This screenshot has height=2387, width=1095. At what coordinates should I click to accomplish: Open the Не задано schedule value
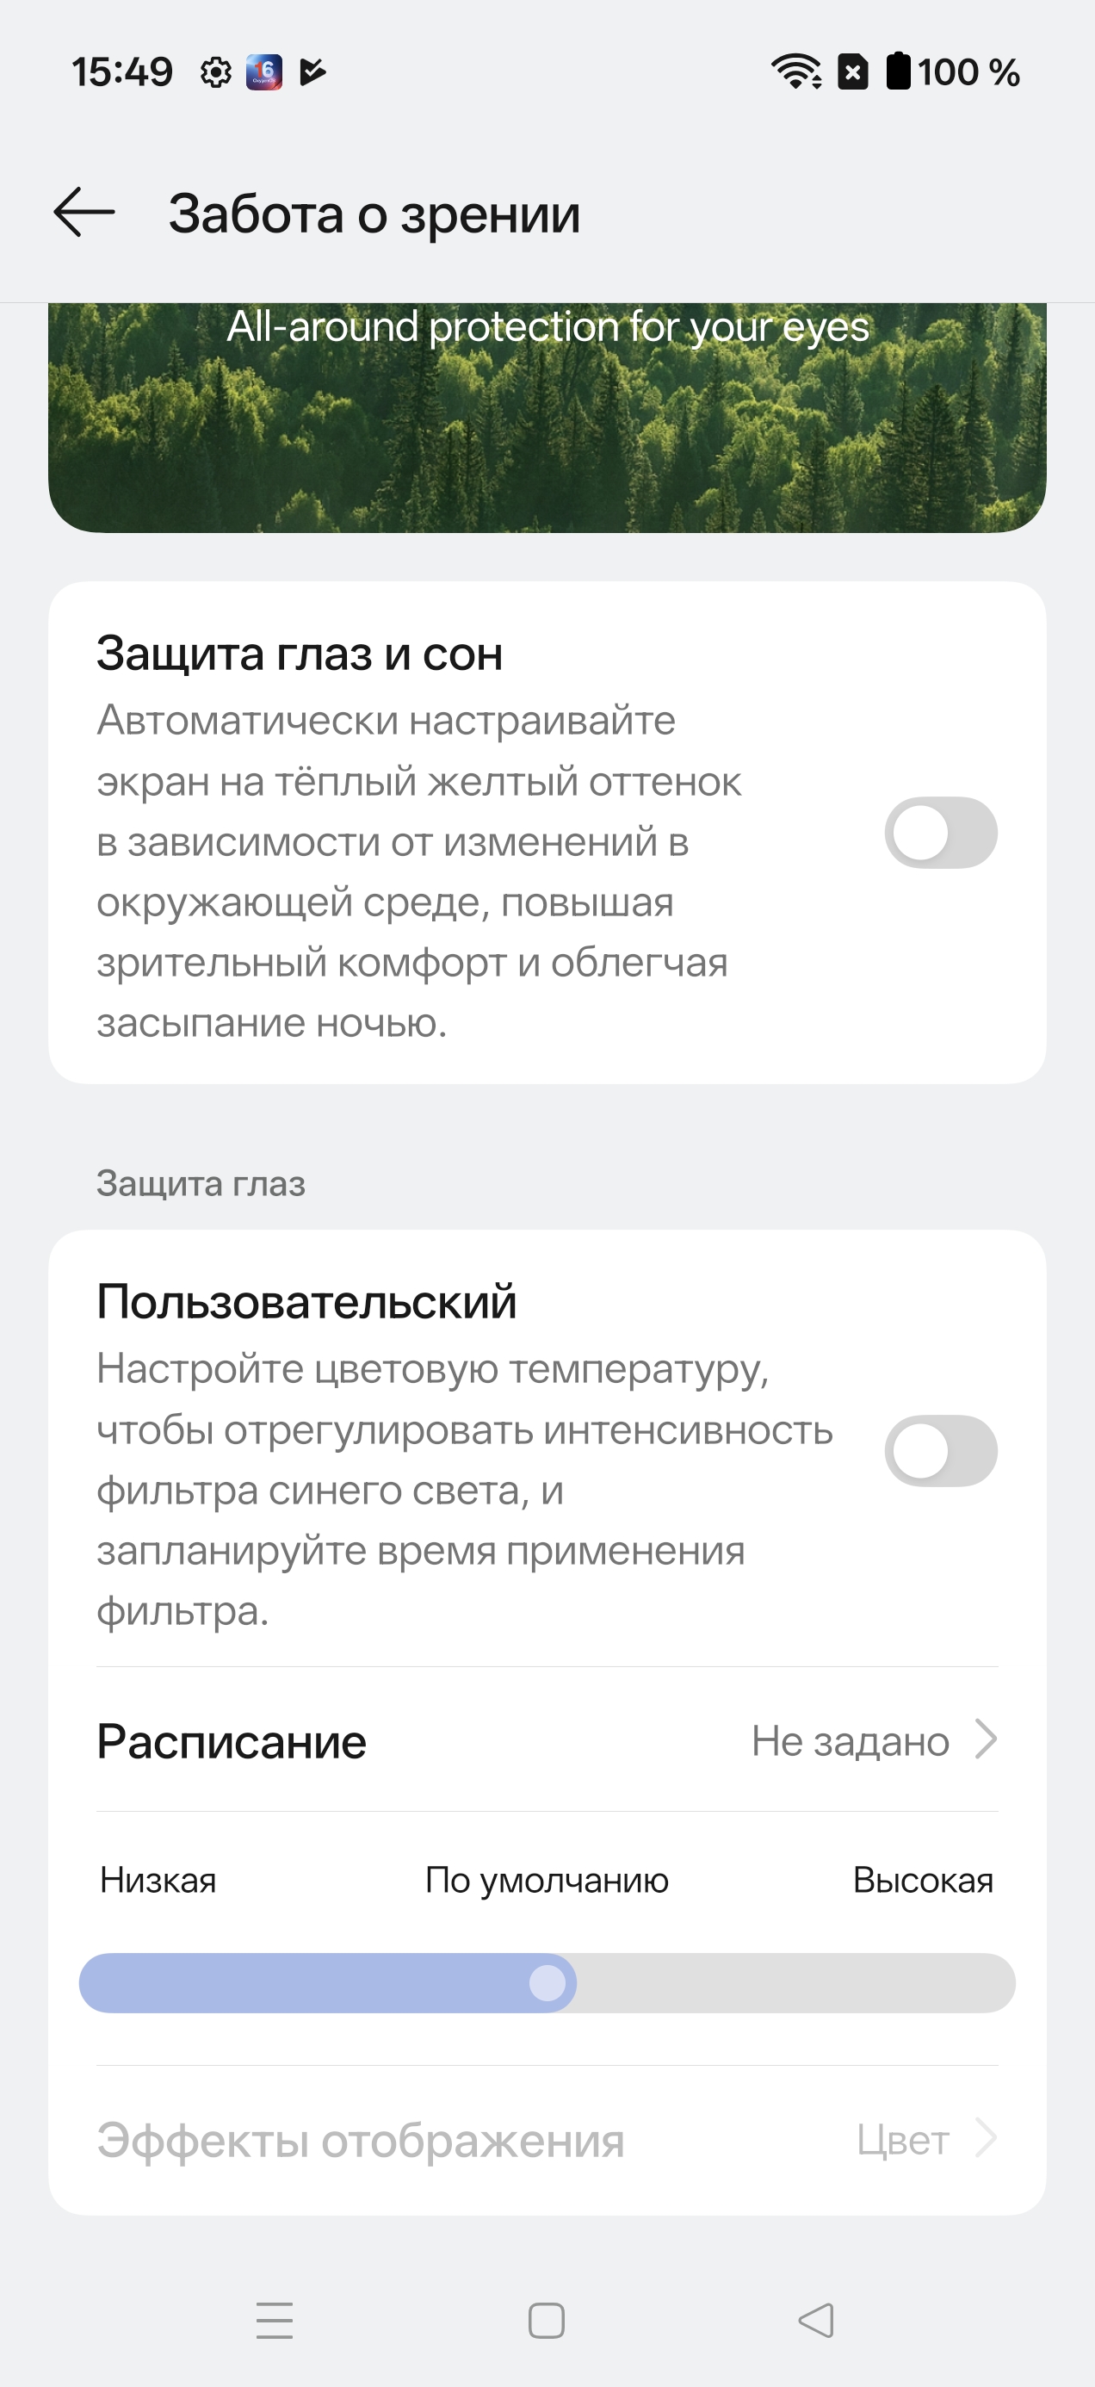point(850,1741)
